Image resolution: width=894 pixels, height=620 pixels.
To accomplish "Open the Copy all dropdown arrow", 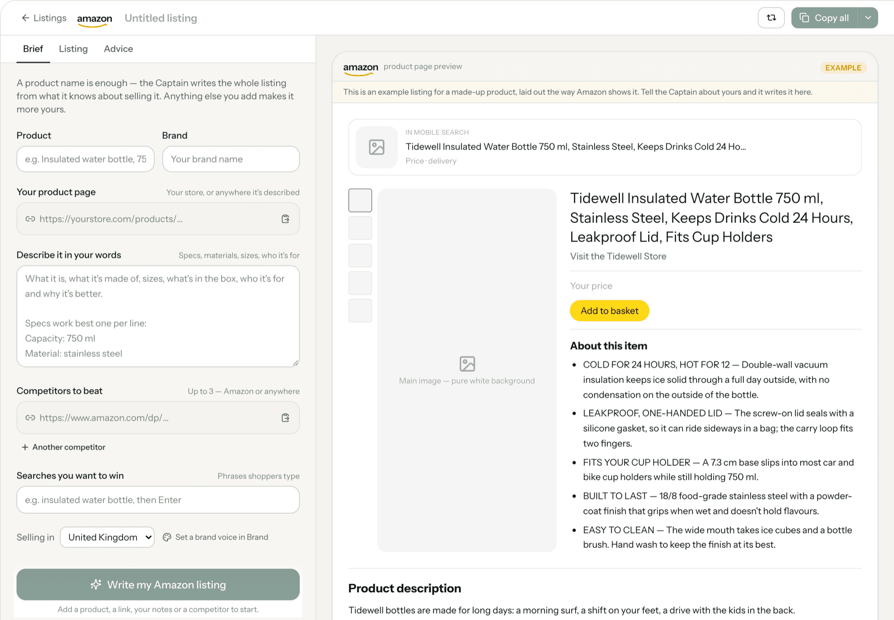I will pyautogui.click(x=868, y=18).
